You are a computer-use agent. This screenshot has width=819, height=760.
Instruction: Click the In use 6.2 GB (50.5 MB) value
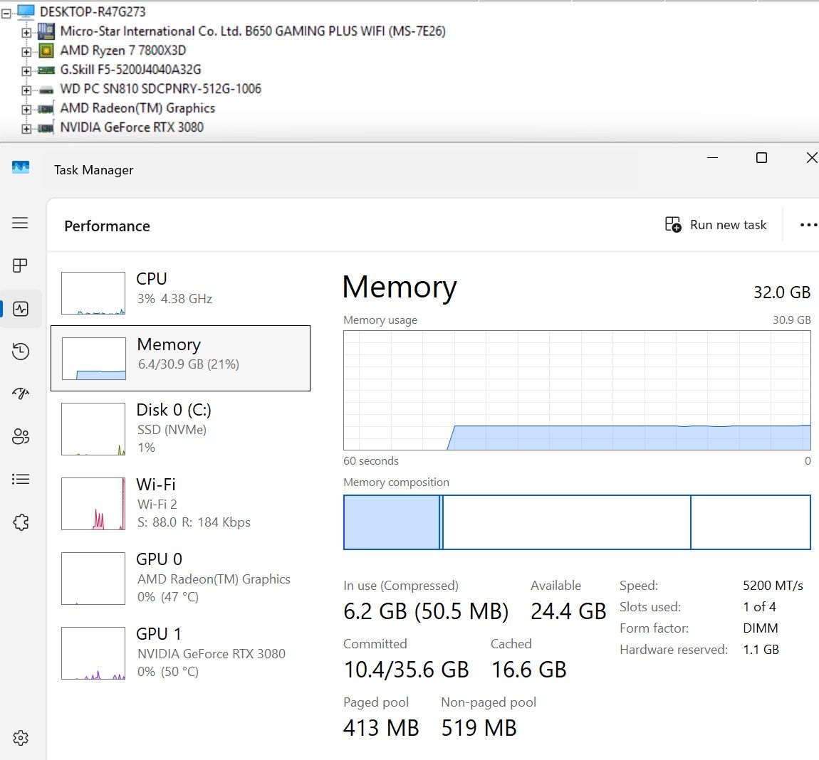(426, 611)
